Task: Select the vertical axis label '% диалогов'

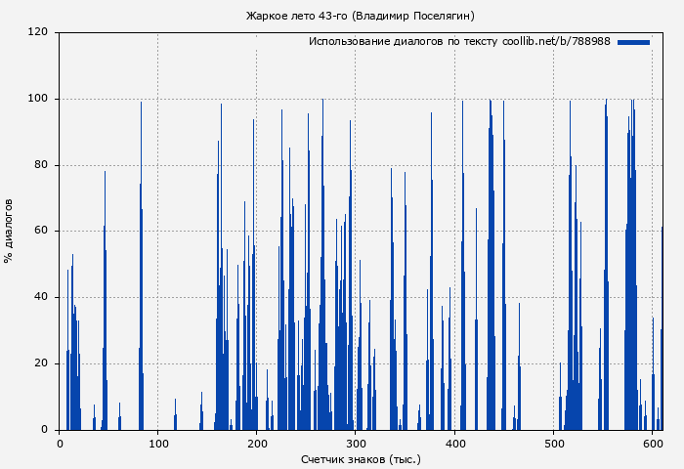Action: (x=9, y=231)
